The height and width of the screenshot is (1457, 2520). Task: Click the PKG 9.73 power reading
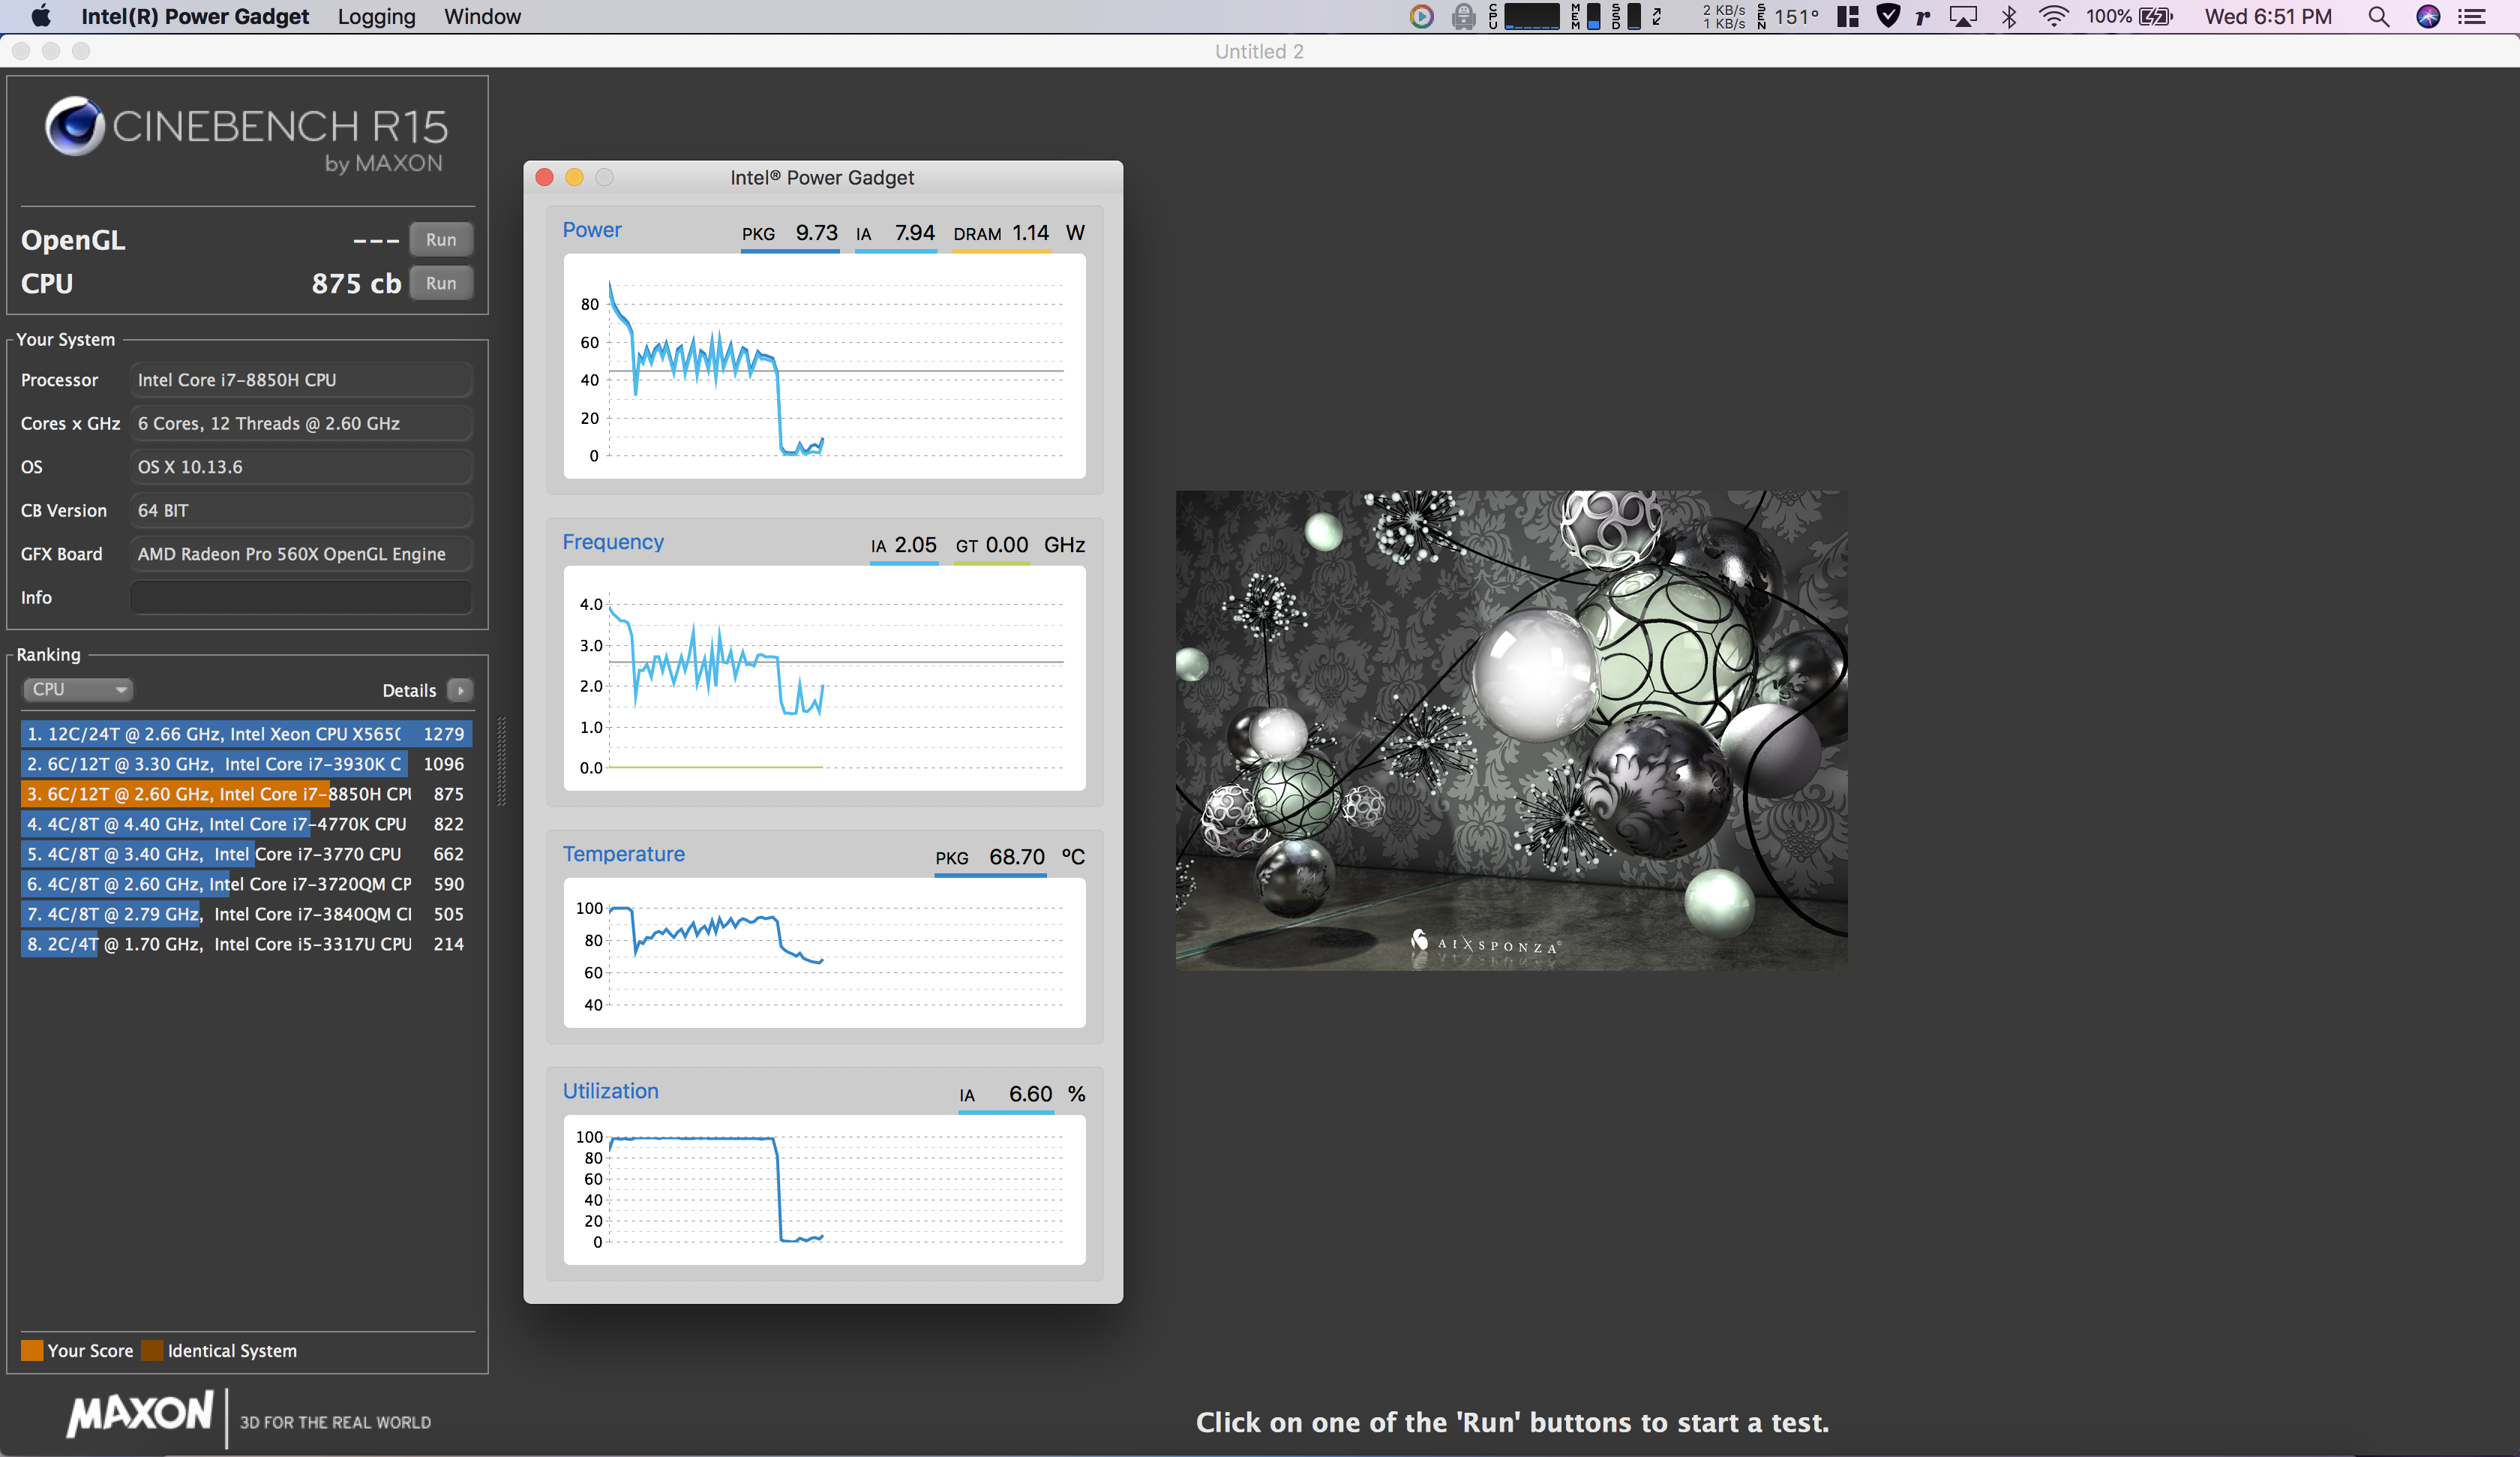pos(790,233)
